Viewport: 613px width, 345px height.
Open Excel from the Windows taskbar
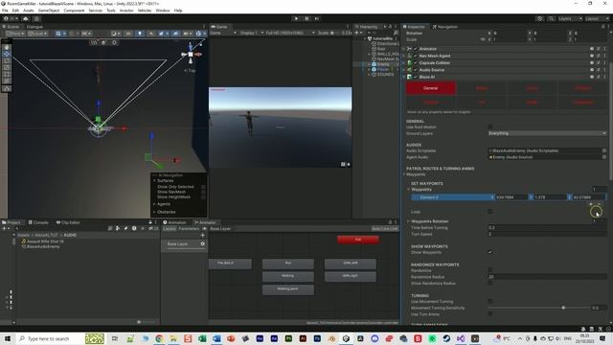pos(202,338)
